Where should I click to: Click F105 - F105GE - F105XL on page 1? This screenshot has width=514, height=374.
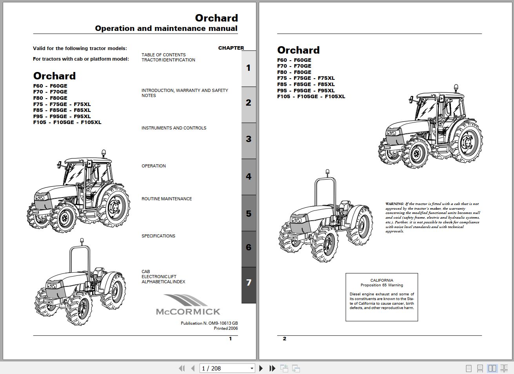(x=67, y=122)
